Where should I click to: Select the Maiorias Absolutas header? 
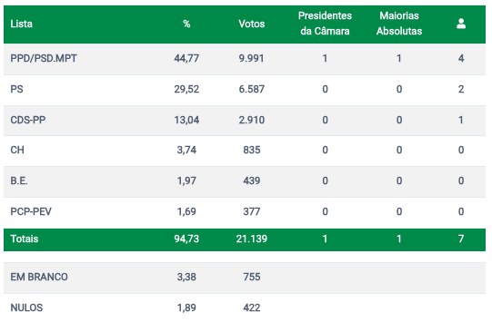click(x=399, y=24)
